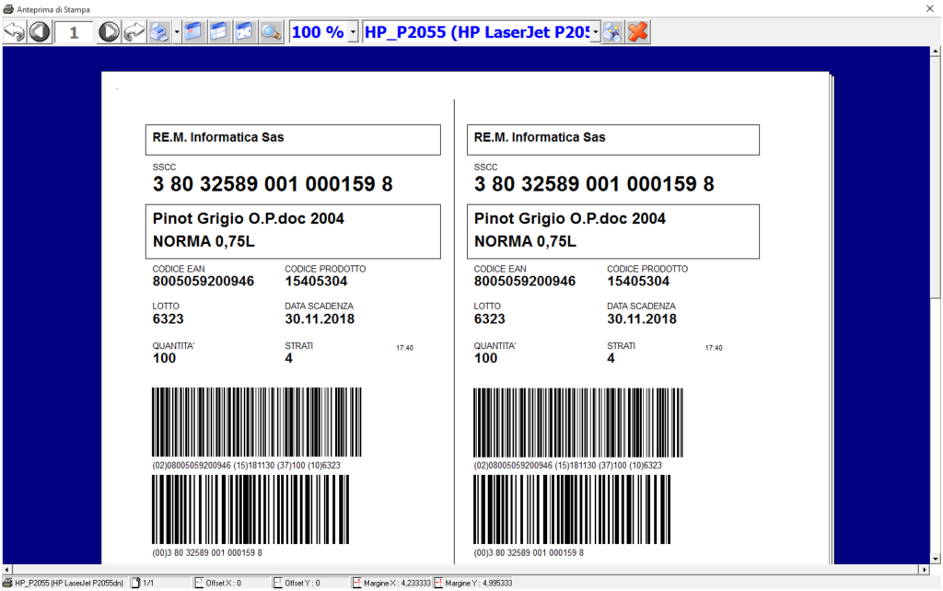
Task: Select the second page layout icon
Action: click(219, 32)
